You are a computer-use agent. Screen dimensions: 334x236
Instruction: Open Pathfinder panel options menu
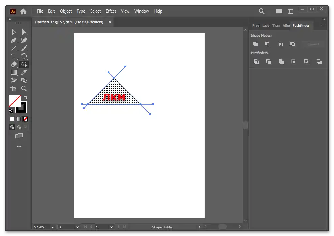[323, 26]
